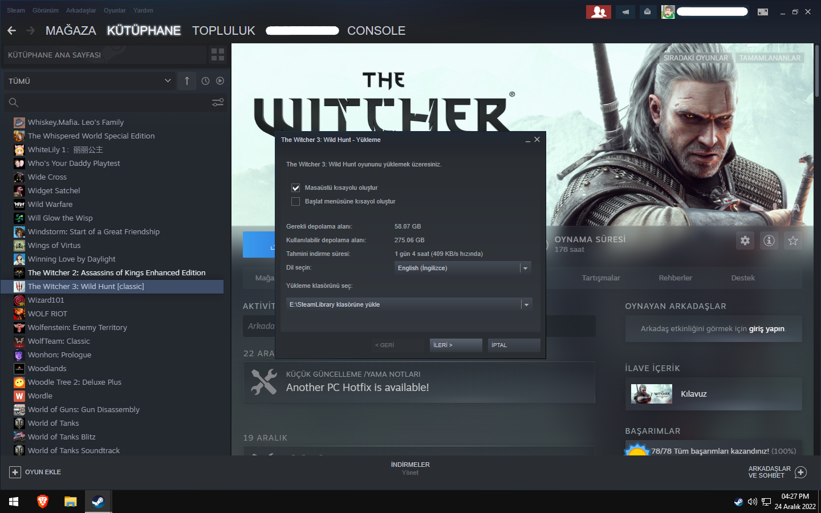Open friends chat plus icon
The height and width of the screenshot is (513, 821).
point(800,472)
